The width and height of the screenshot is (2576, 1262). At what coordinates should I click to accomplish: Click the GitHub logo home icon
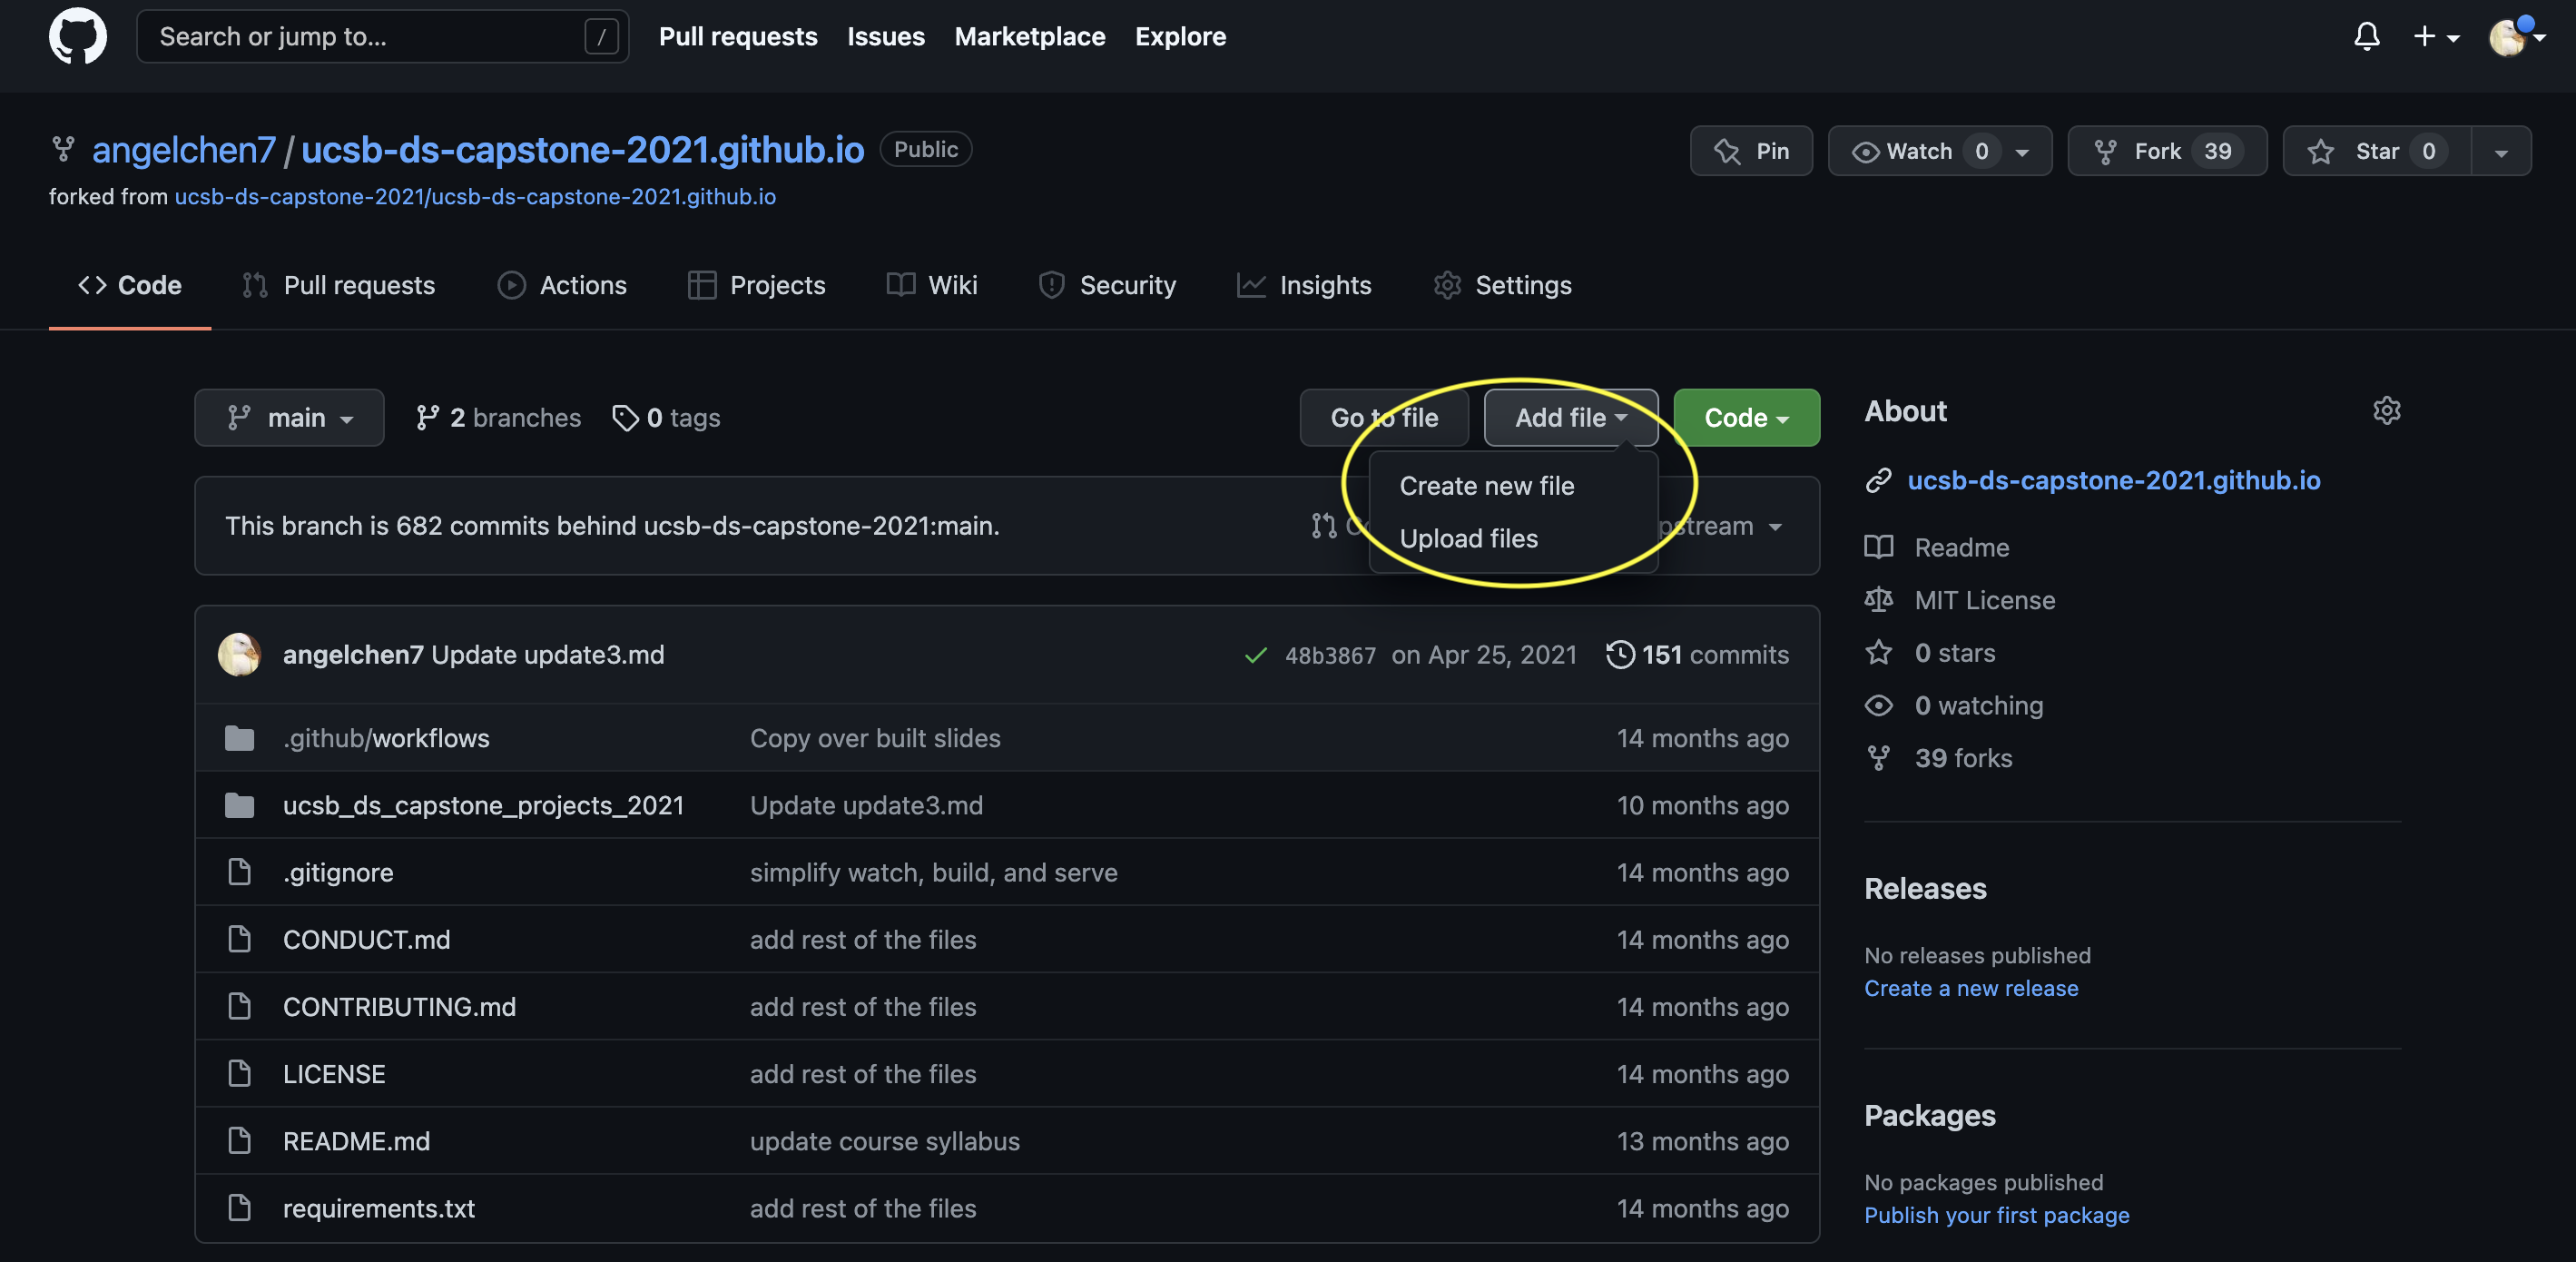(x=77, y=37)
